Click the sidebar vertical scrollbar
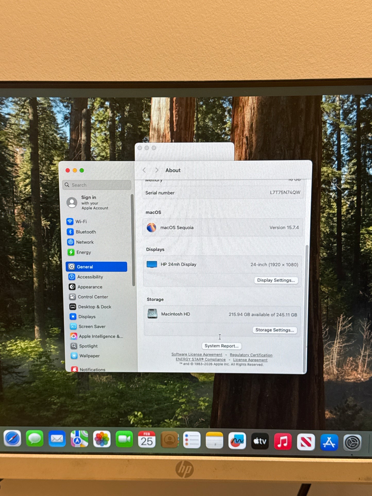Viewport: 372px width, 496px height. coord(133,240)
